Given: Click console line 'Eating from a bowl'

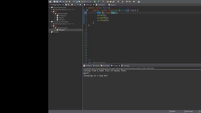Looking at the screenshot, I should pyautogui.click(x=105, y=71).
